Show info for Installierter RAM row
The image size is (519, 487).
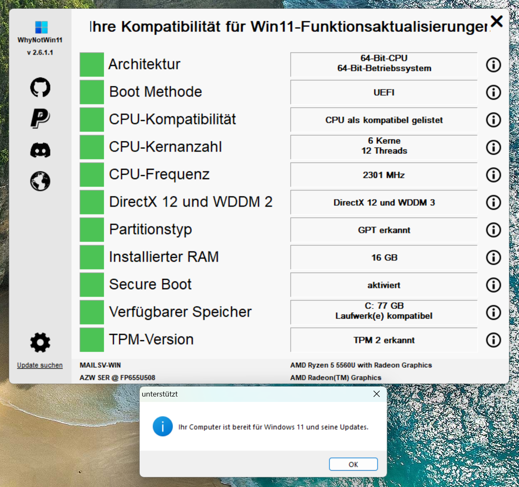[x=494, y=257]
